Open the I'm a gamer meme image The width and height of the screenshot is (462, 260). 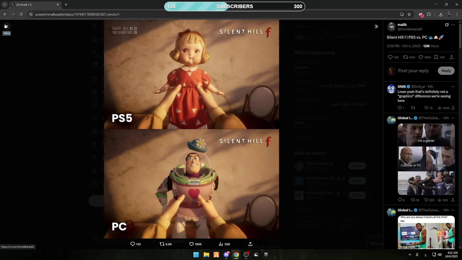(x=426, y=159)
